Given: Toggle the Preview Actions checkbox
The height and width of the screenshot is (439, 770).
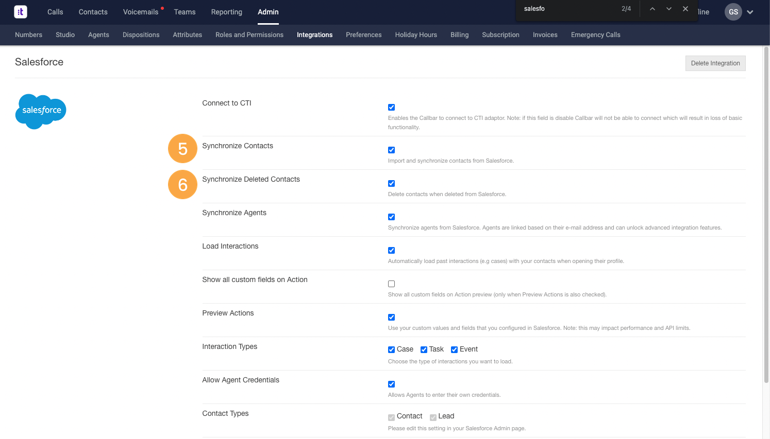Looking at the screenshot, I should [x=392, y=318].
